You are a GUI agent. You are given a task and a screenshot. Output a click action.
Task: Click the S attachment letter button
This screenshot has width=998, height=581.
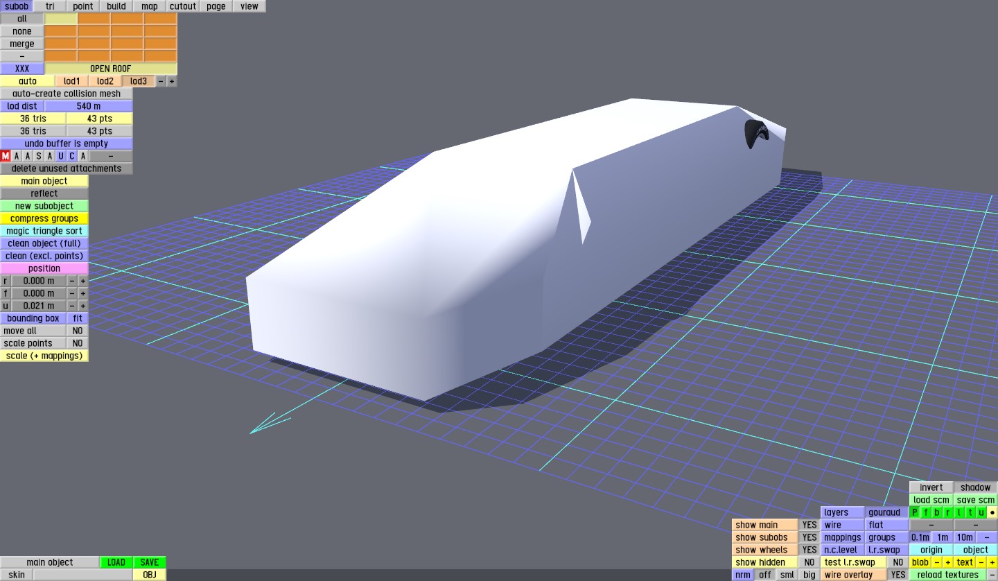pyautogui.click(x=39, y=156)
